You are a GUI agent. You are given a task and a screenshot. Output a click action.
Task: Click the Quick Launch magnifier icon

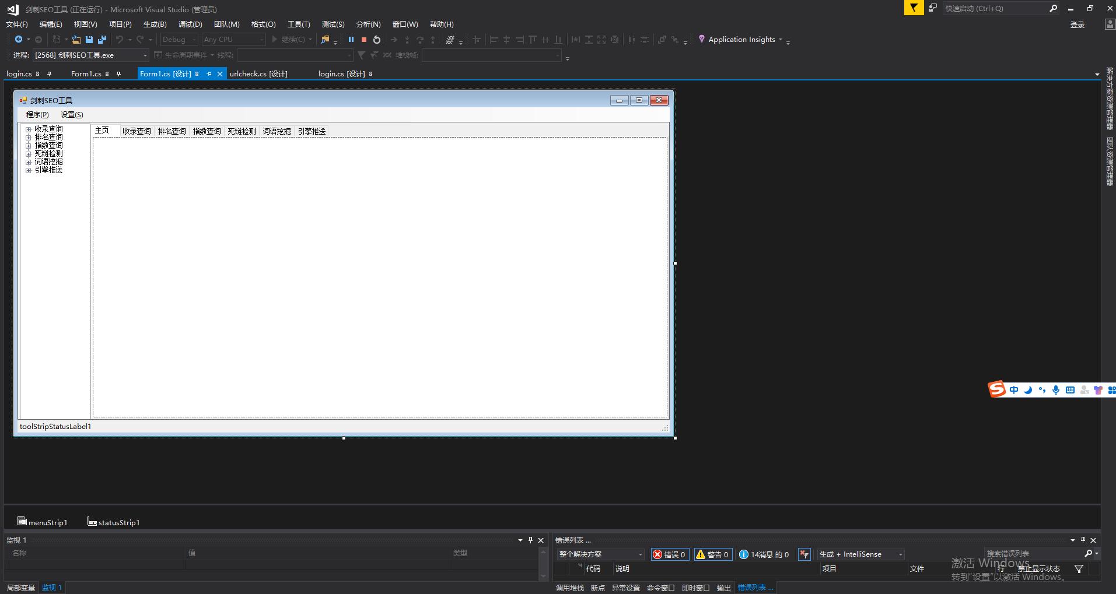tap(1053, 8)
